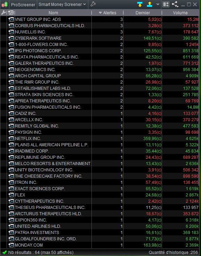Click Netflix last price 359,96(c)
The height and width of the screenshot is (256, 201).
click(x=152, y=139)
